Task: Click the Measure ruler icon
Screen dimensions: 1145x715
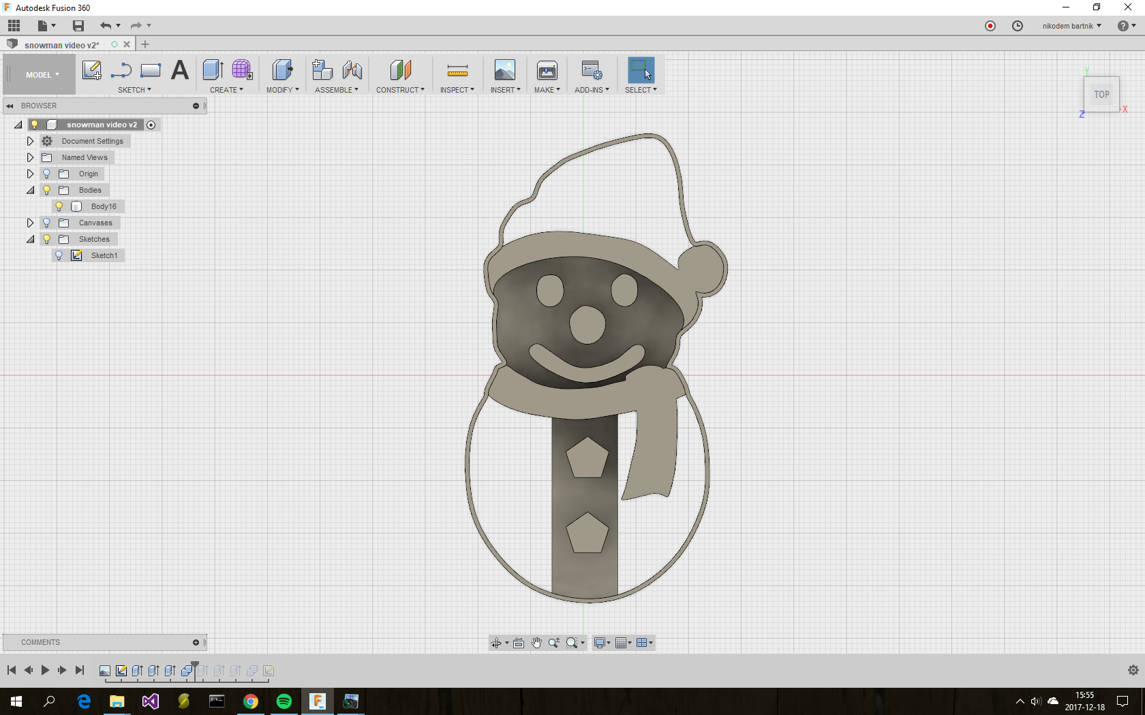Action: (x=457, y=71)
